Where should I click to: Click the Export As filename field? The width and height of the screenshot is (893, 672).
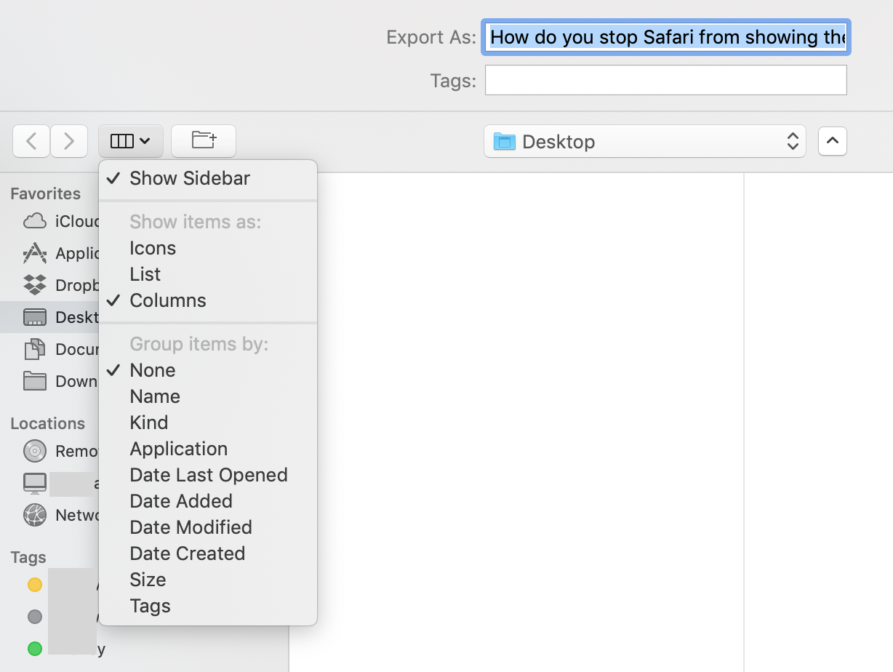(666, 37)
